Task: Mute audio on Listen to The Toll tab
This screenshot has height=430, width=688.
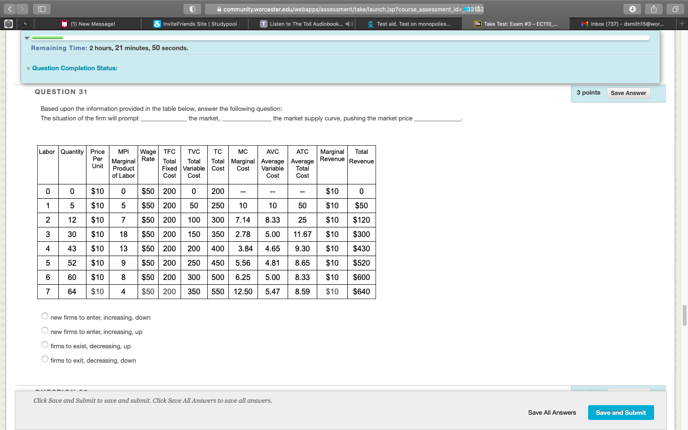Action: tap(349, 24)
